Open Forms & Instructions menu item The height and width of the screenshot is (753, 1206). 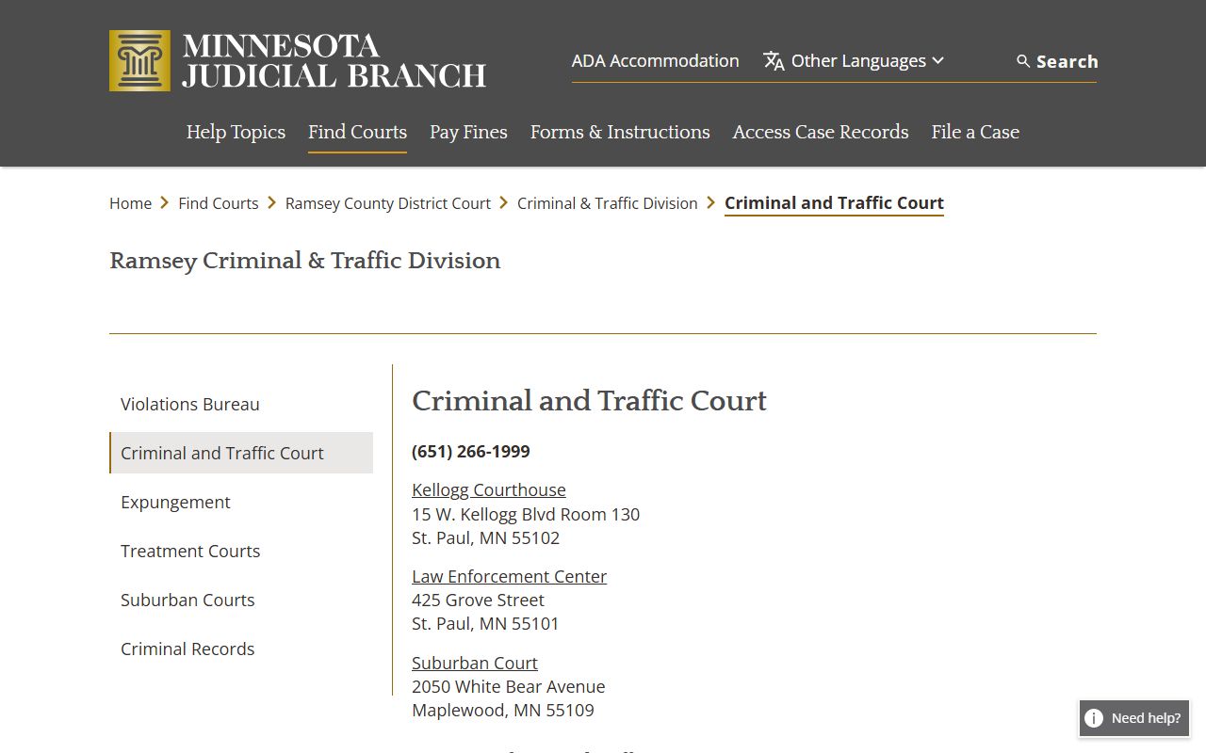coord(620,132)
